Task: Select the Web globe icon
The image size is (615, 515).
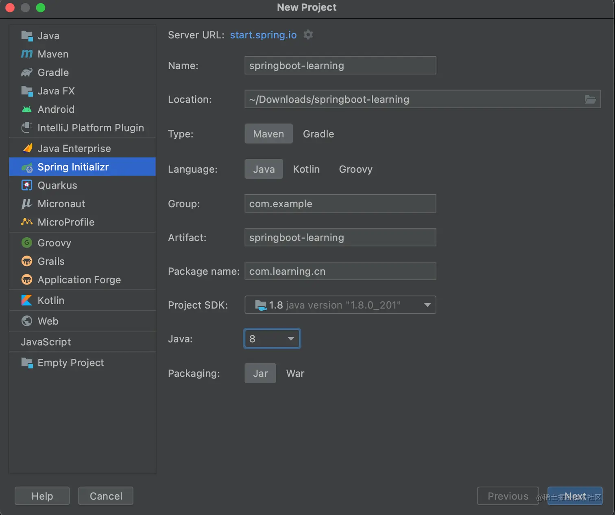Action: (x=27, y=321)
